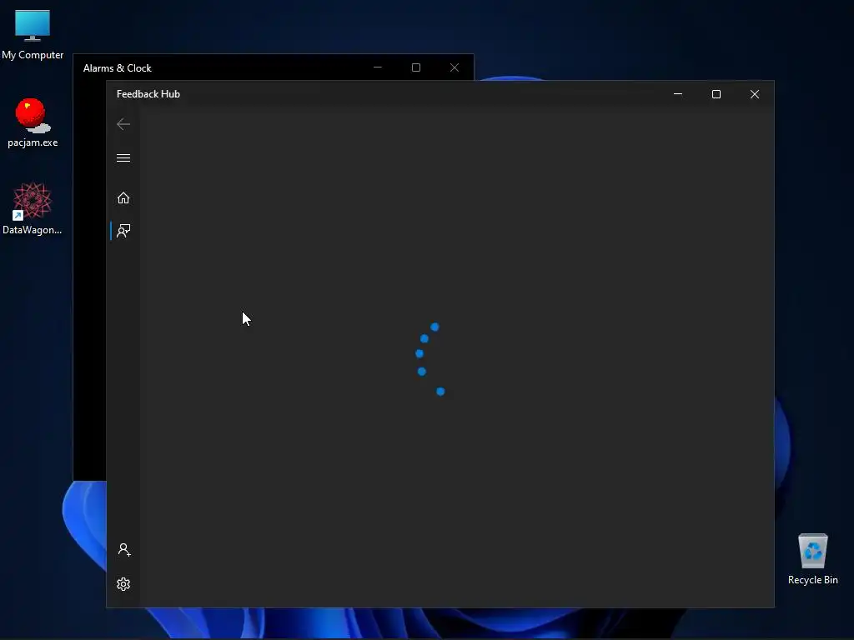Click the Feedback Hub title text
The height and width of the screenshot is (640, 854).
coord(148,94)
